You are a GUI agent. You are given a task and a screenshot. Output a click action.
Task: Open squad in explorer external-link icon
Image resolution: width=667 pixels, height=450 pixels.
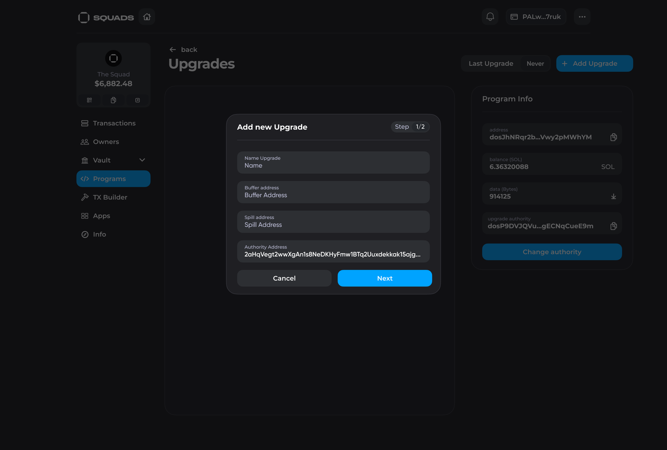pos(138,100)
